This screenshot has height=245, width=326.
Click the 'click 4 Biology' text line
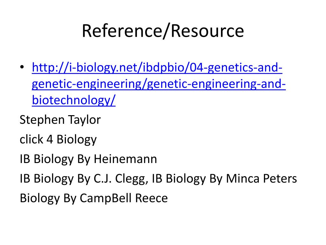click(x=58, y=139)
